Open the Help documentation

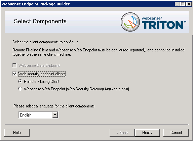coord(17,133)
